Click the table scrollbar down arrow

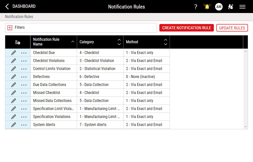click(246, 127)
